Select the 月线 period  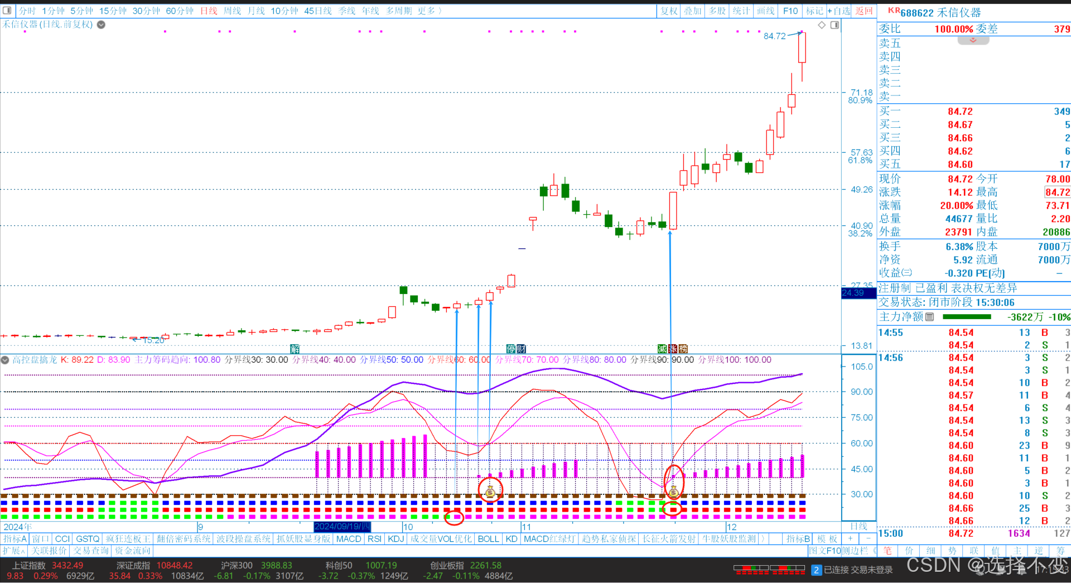coord(256,11)
